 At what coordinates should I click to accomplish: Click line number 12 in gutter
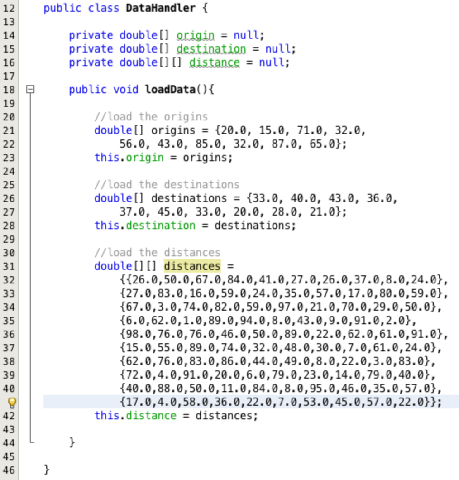coord(9,8)
